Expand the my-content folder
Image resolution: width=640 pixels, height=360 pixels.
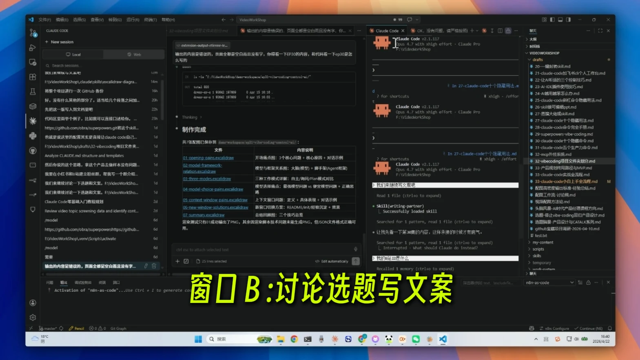coord(542,242)
